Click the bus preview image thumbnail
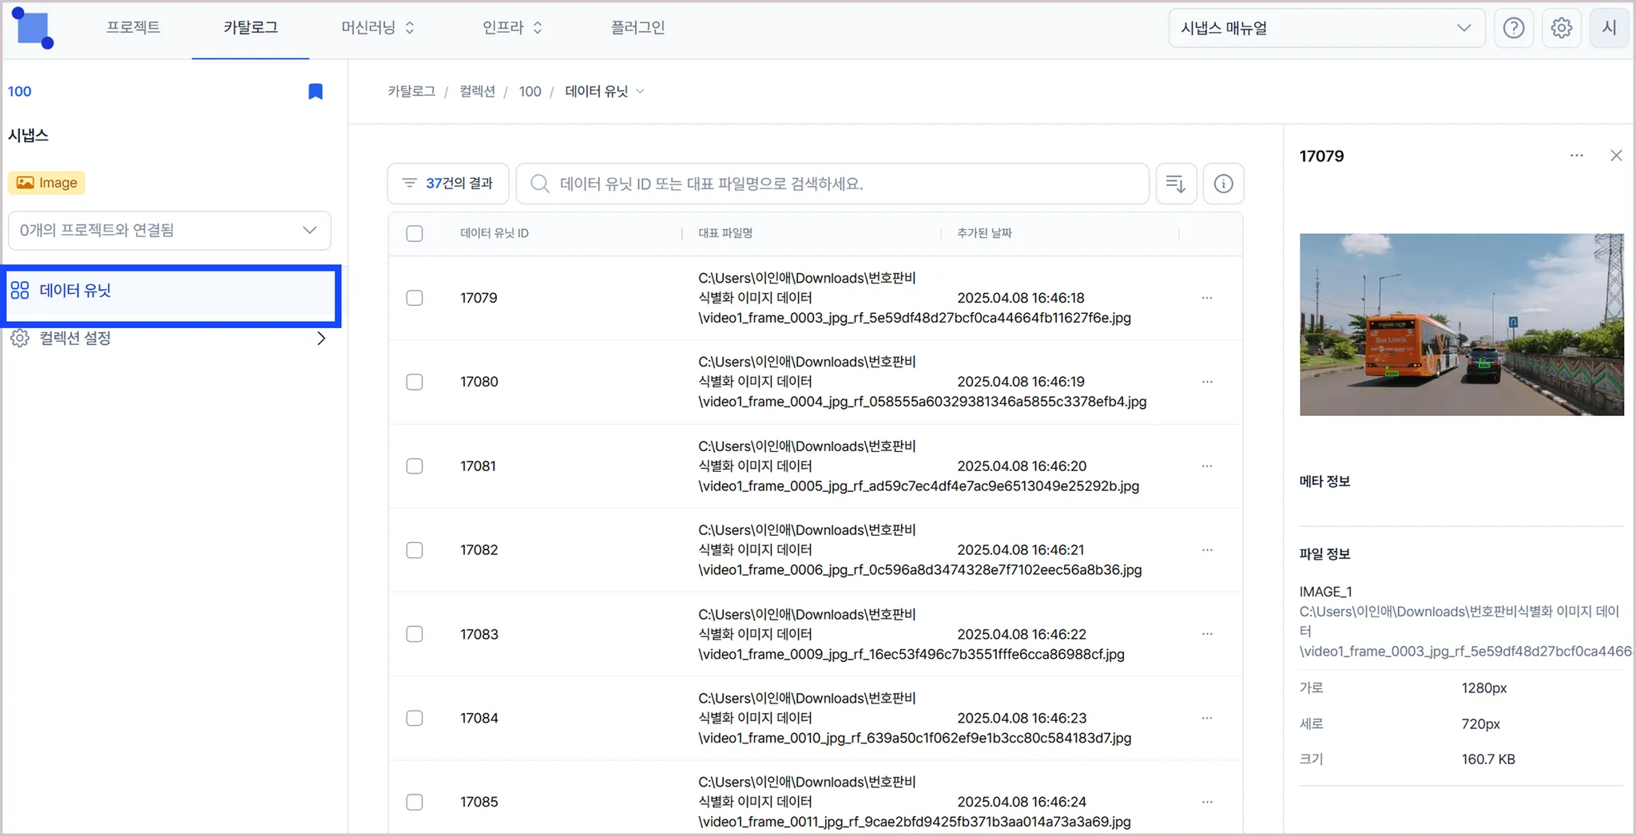Viewport: 1636px width, 836px height. 1461,324
